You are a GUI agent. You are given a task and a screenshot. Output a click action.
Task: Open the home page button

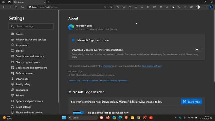click(23, 7)
